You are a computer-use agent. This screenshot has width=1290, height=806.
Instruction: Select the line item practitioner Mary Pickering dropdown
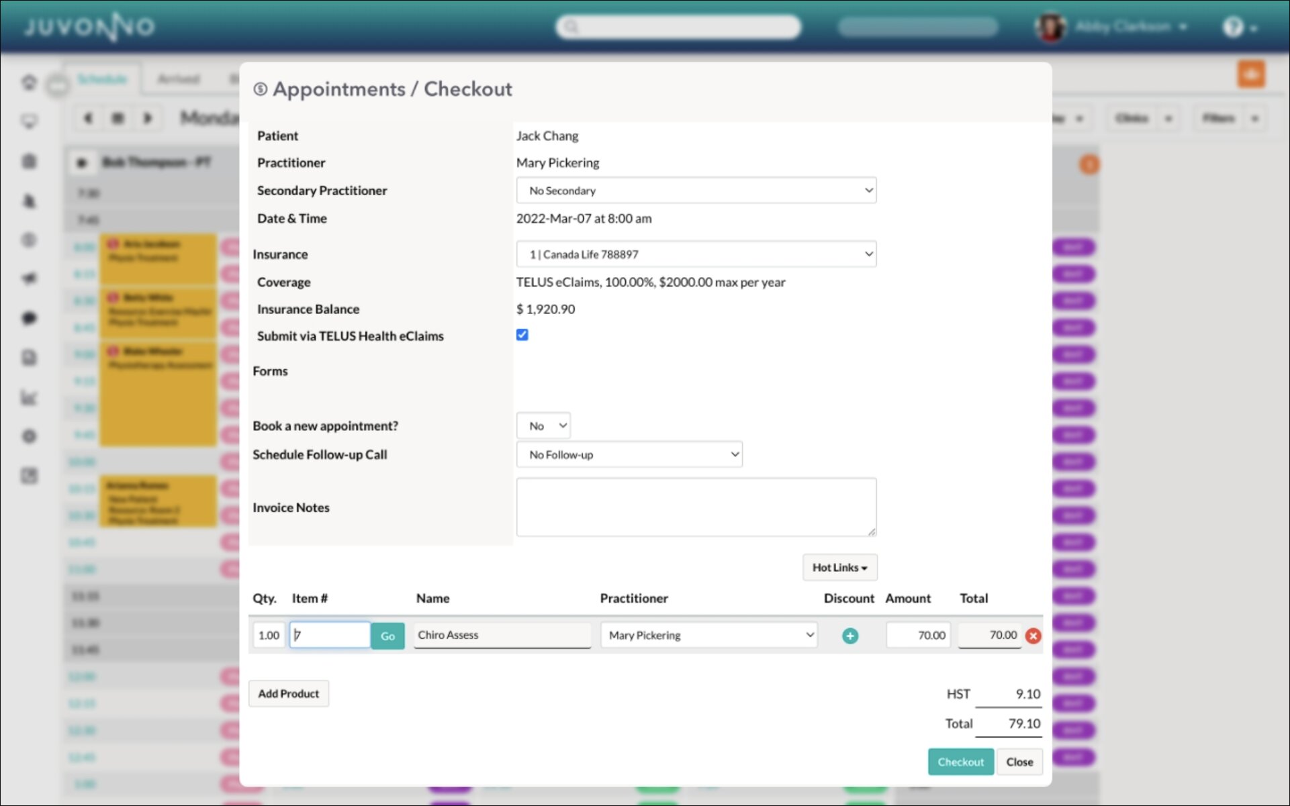coord(708,635)
